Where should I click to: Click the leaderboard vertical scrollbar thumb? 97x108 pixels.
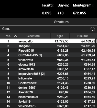point(96,41)
